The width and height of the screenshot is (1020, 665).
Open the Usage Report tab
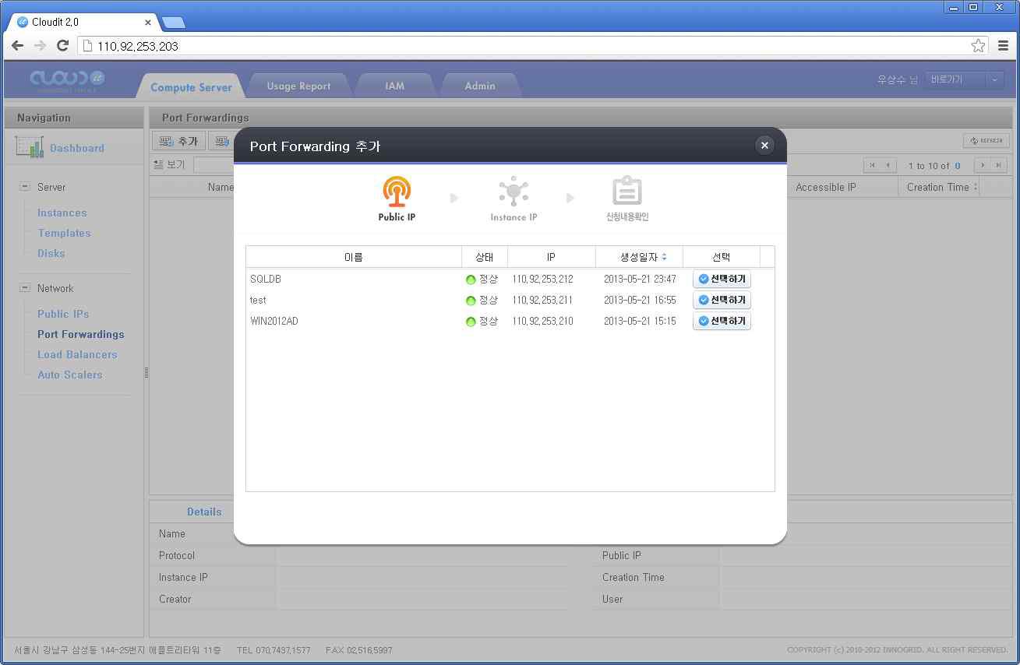pos(298,86)
